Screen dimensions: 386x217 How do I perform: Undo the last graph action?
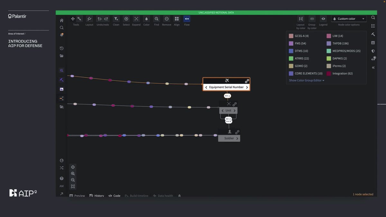click(x=99, y=19)
